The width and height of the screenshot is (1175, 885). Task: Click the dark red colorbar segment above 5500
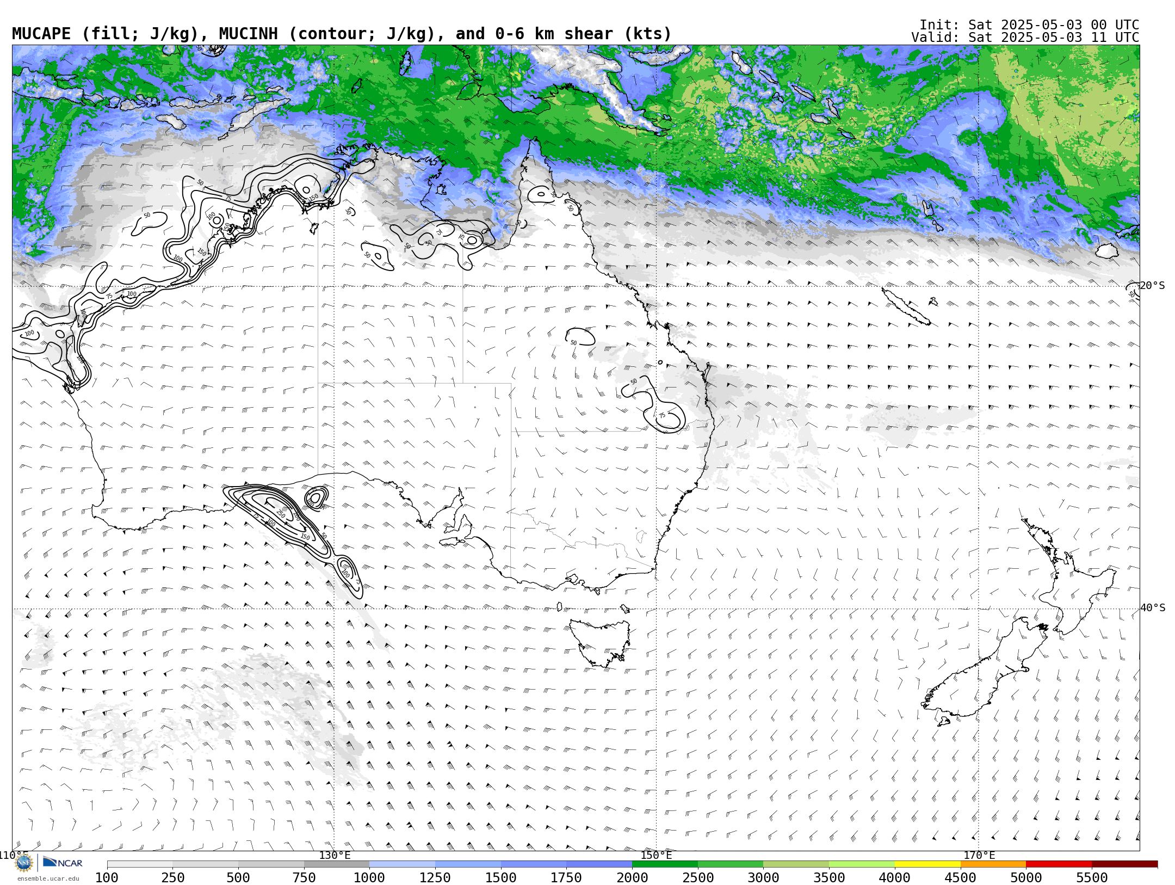pos(1124,864)
